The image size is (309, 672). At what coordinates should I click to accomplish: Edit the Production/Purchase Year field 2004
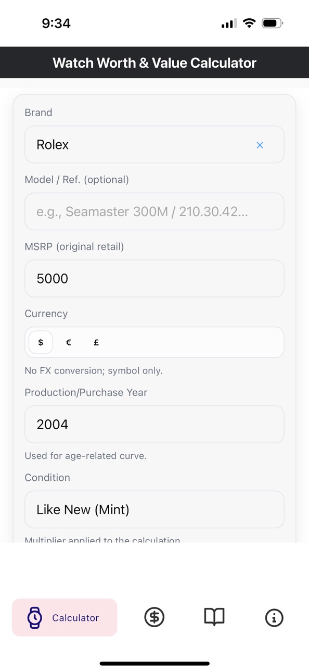(154, 424)
